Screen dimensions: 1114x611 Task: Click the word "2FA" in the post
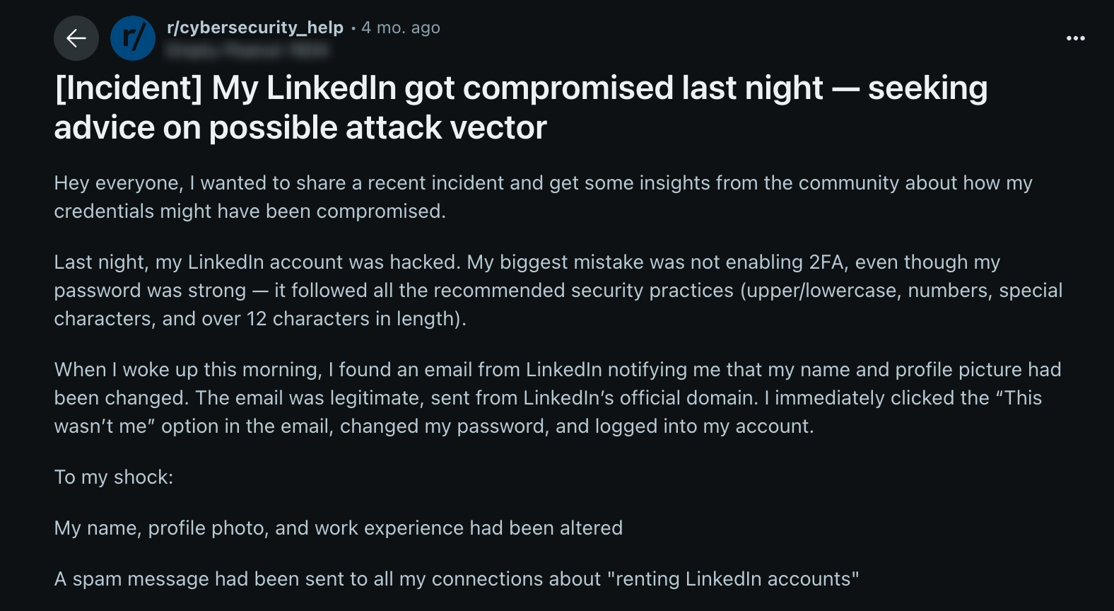point(827,262)
